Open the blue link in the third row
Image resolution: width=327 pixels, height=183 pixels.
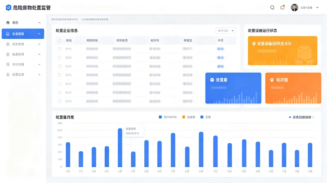point(220,66)
